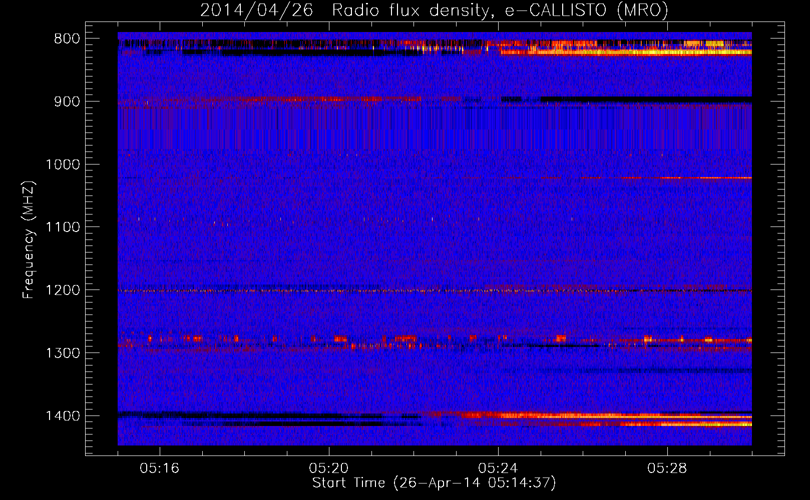Select the 'e-CALLISTO (MRO)' title text
This screenshot has height=500, width=810.
pos(586,10)
